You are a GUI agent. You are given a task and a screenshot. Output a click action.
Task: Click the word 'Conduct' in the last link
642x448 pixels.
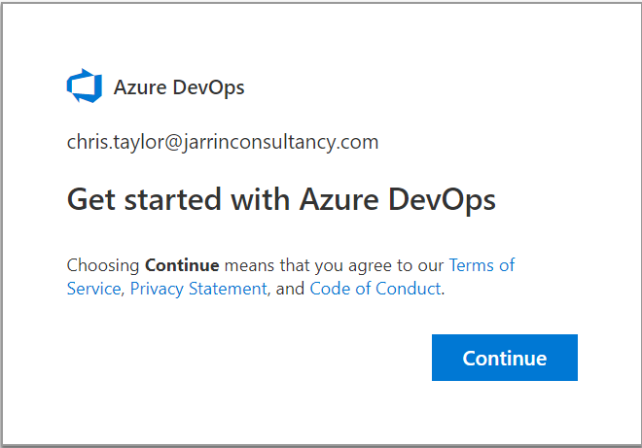pyautogui.click(x=410, y=289)
